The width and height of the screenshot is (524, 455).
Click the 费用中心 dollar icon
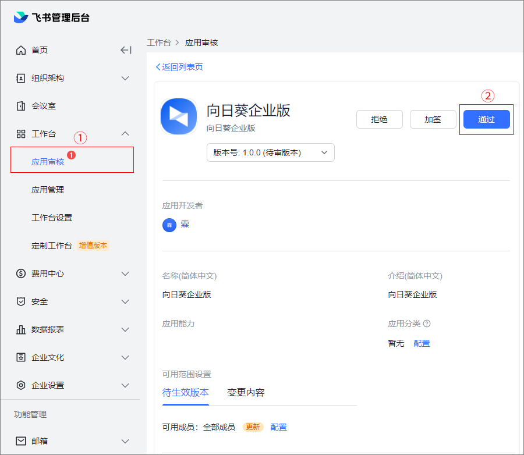tap(21, 273)
